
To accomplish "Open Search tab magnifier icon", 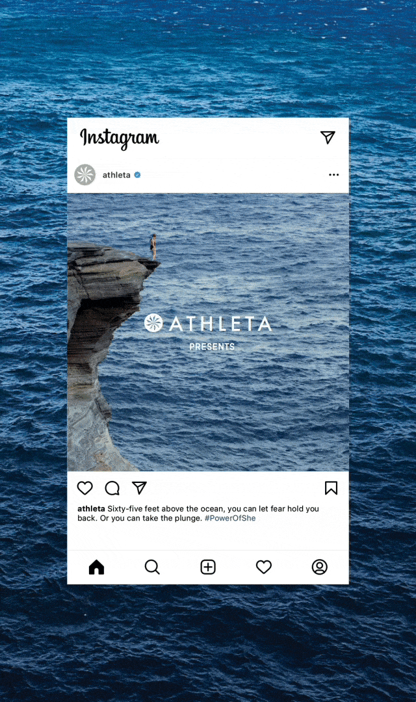I will 152,567.
